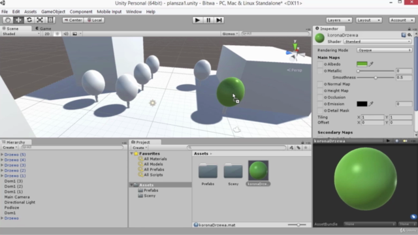The image size is (418, 235).
Task: Expand Drzewo (5) in Hierarchy
Action: pyautogui.click(x=2, y=155)
